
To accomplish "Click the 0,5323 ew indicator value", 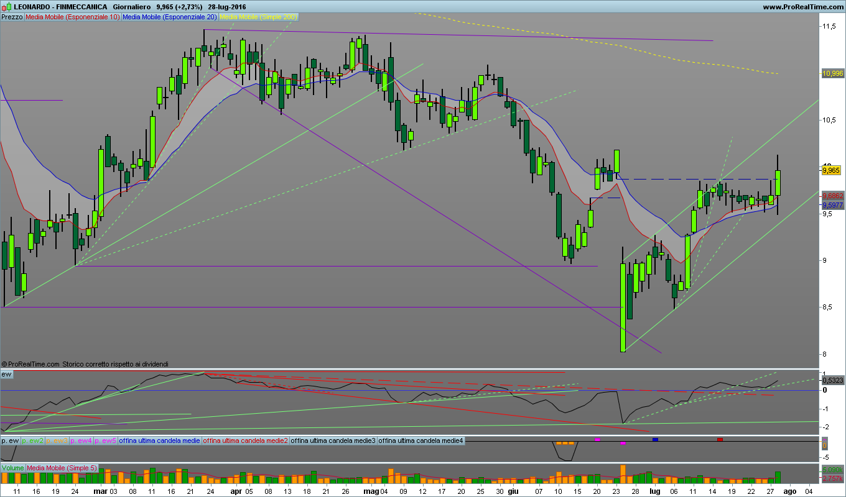I will [x=832, y=380].
